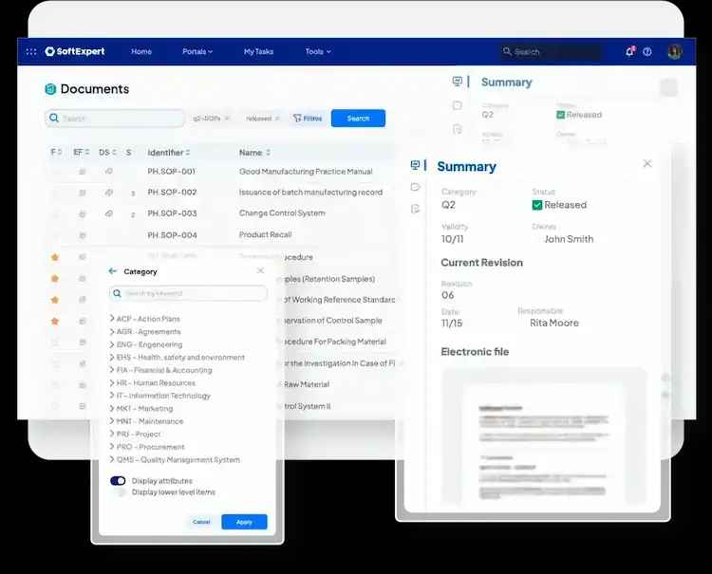Open My Tasks in the top bar

tap(258, 52)
